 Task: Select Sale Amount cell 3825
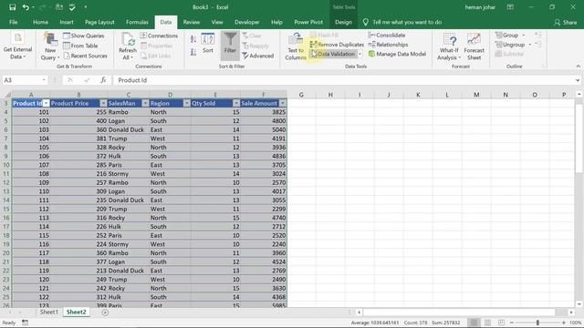264,112
